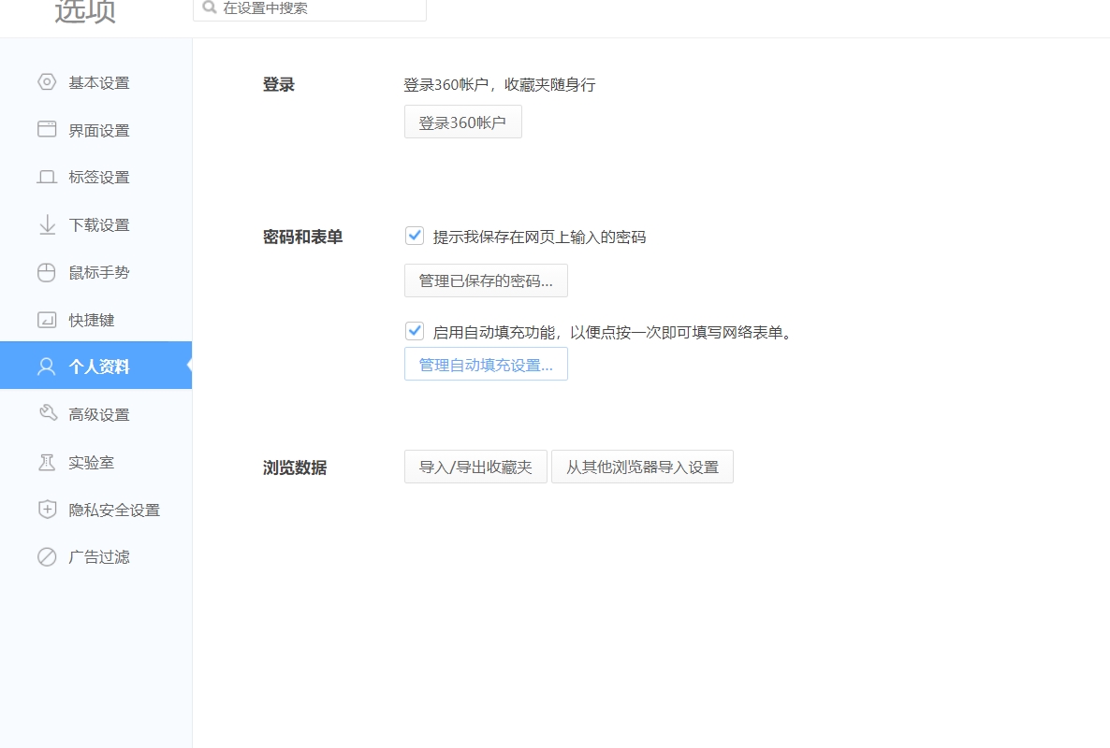The height and width of the screenshot is (748, 1110).
Task: Focus the 在设置中搜索 search field
Action: [x=310, y=8]
